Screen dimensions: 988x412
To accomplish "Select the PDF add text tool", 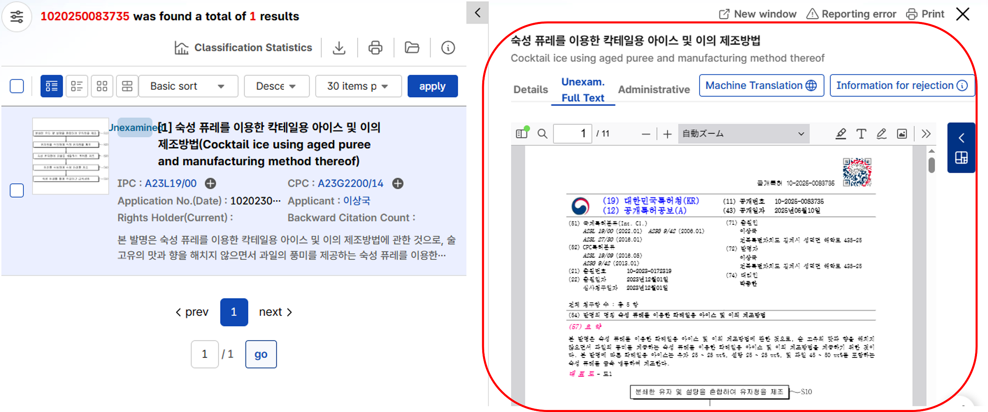I will [x=861, y=134].
